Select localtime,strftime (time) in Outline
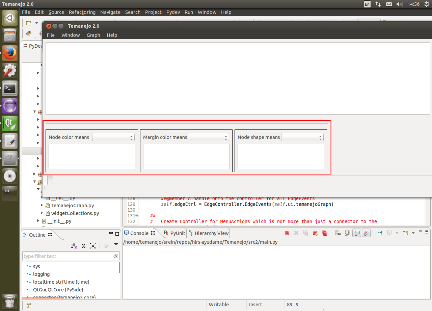 (x=61, y=282)
